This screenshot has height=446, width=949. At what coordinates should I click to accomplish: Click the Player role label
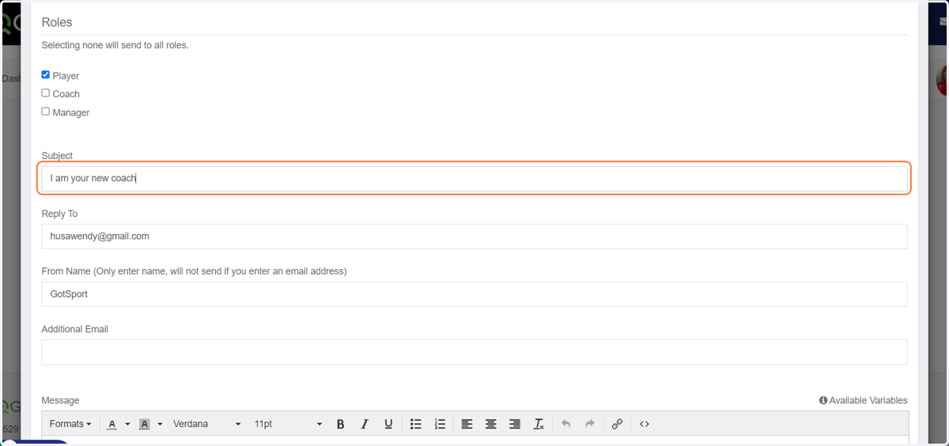[66, 76]
